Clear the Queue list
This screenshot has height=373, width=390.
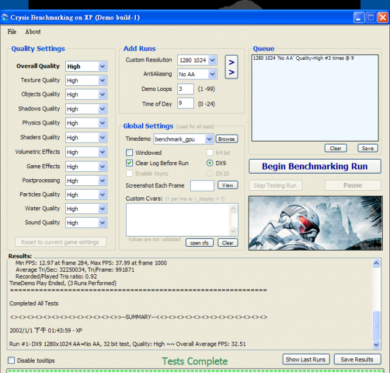tap(336, 148)
